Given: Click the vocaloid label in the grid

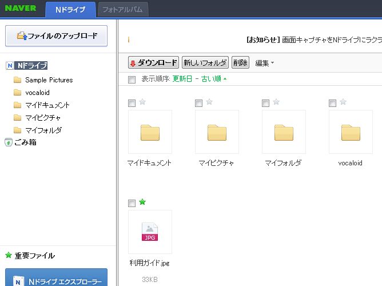Looking at the screenshot, I should tap(351, 163).
